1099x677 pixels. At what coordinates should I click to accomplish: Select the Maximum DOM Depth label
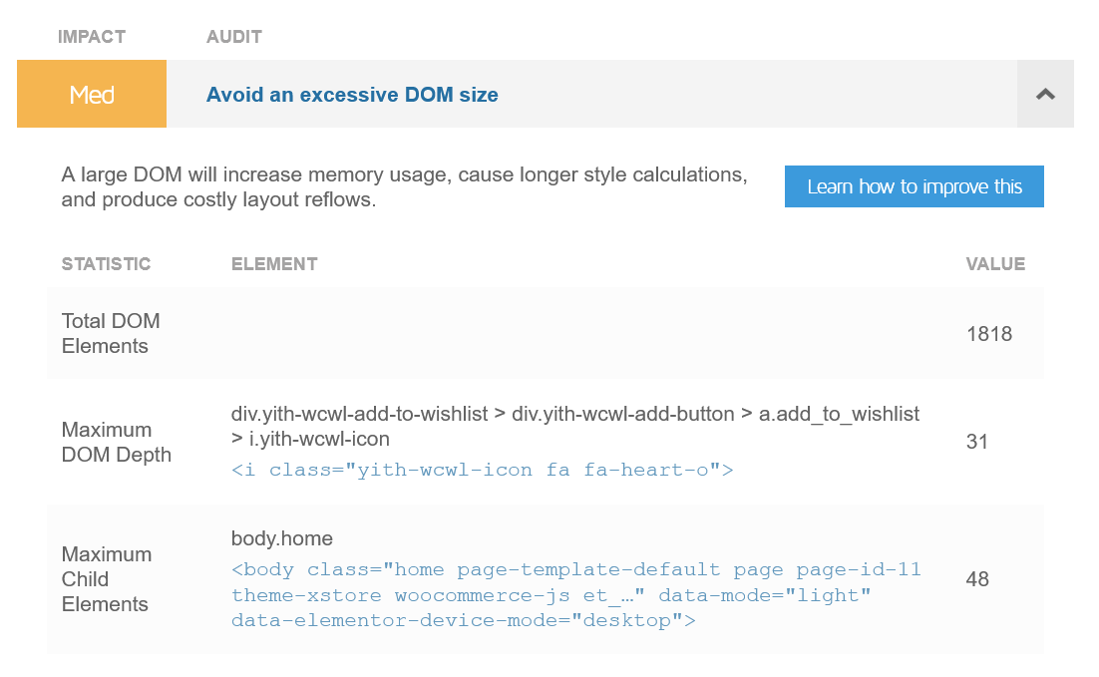coord(117,443)
